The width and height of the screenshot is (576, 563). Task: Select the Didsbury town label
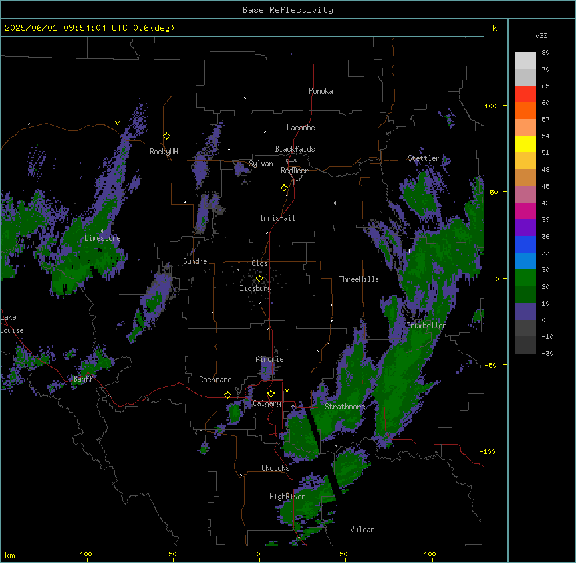coord(256,288)
